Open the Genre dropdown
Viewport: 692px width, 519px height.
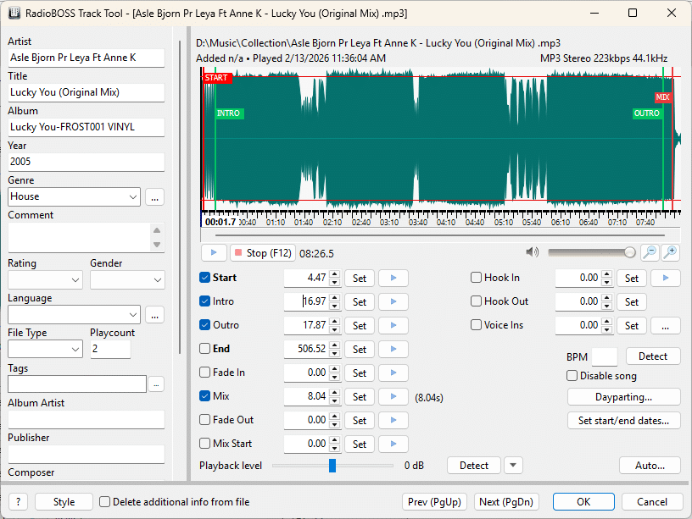[x=133, y=197]
